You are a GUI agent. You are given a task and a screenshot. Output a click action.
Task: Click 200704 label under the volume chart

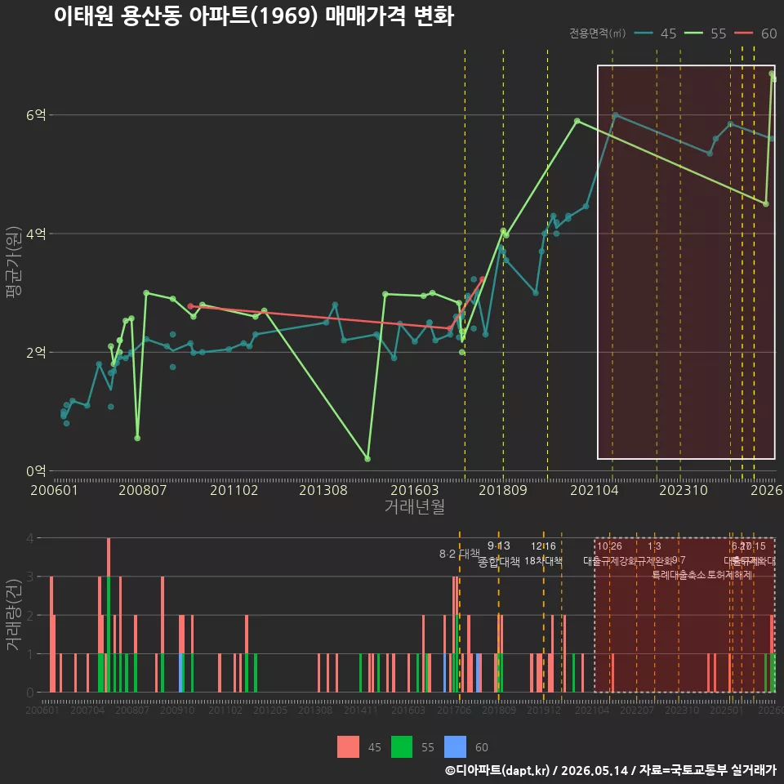[87, 710]
